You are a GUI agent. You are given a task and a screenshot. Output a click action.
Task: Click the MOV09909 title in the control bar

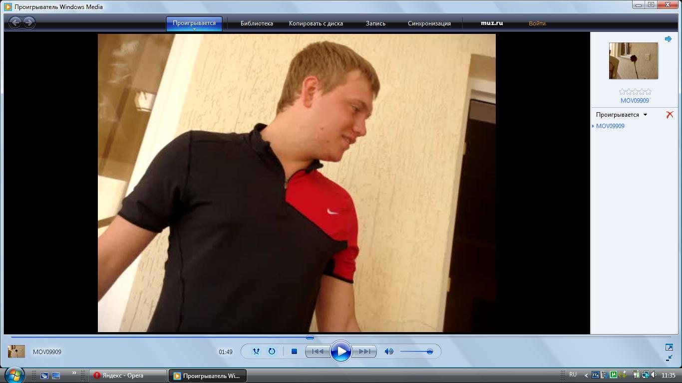(47, 352)
